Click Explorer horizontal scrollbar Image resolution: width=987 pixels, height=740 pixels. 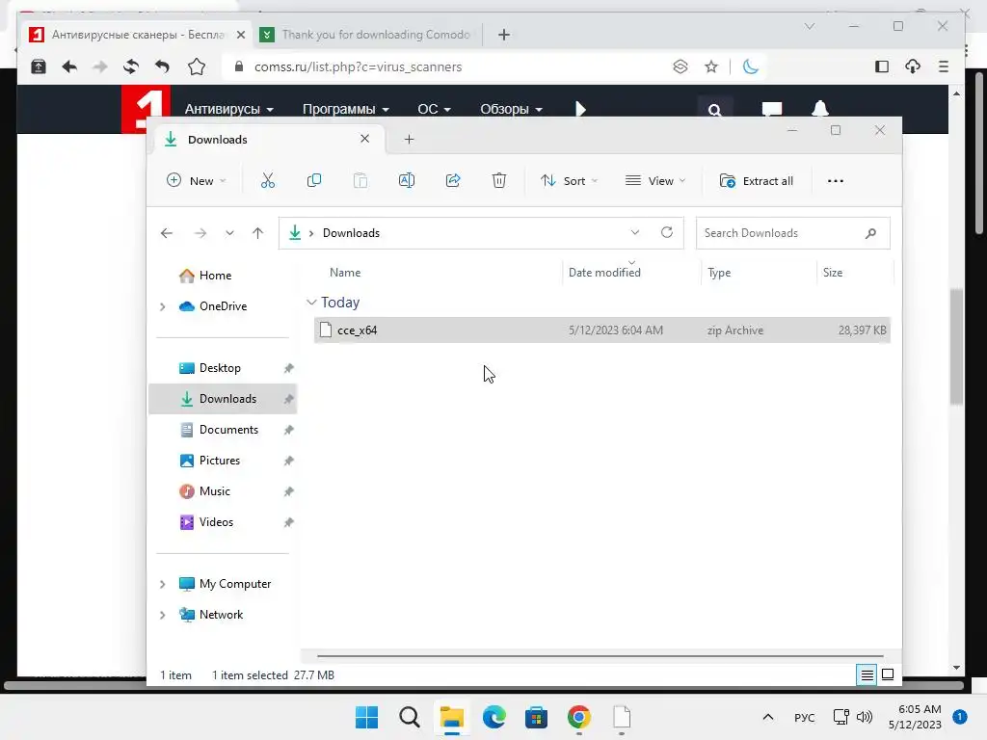[600, 655]
